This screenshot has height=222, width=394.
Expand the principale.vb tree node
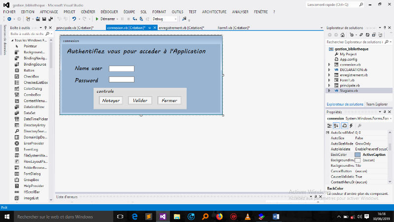329,85
